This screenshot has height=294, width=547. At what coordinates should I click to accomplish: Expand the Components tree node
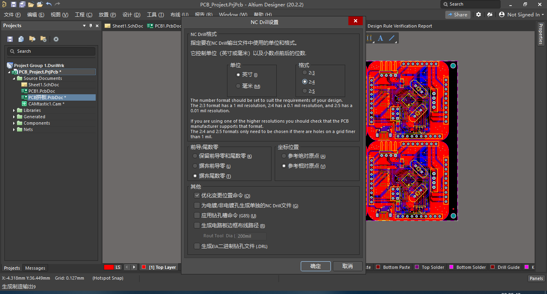(x=14, y=123)
